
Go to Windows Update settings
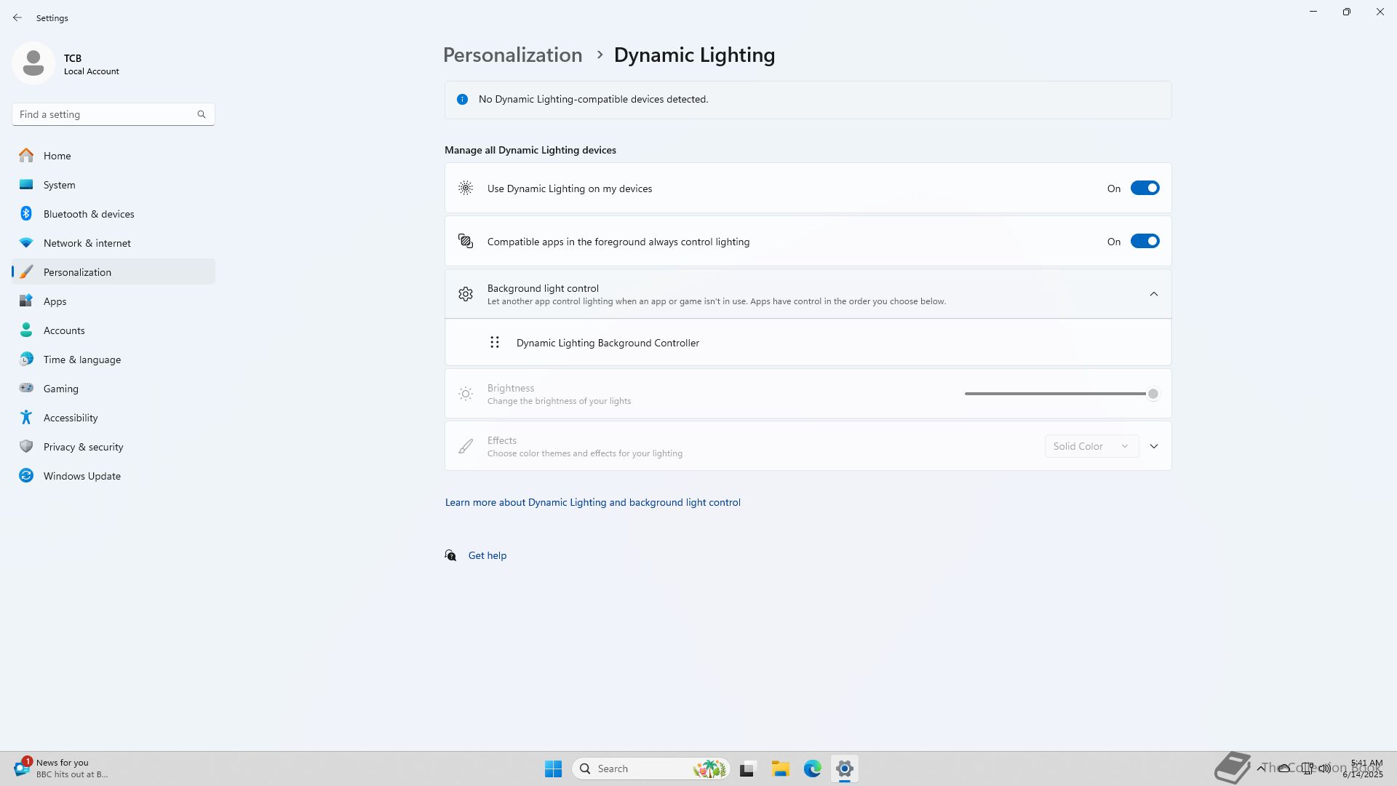click(81, 476)
